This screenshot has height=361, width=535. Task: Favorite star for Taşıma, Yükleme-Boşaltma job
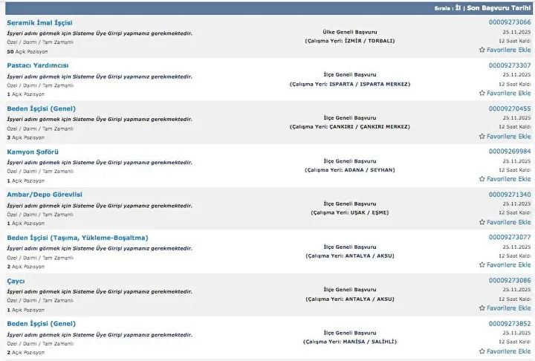pyautogui.click(x=482, y=265)
